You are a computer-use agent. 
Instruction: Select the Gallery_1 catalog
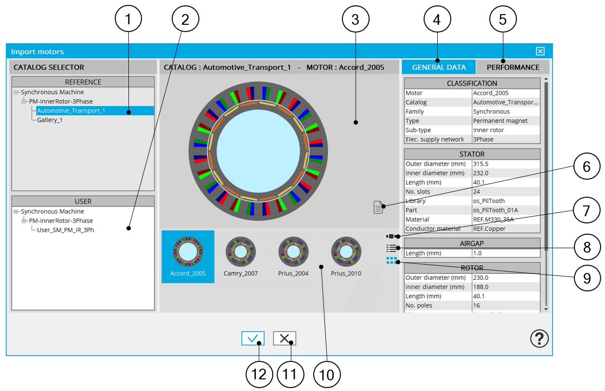click(x=50, y=120)
